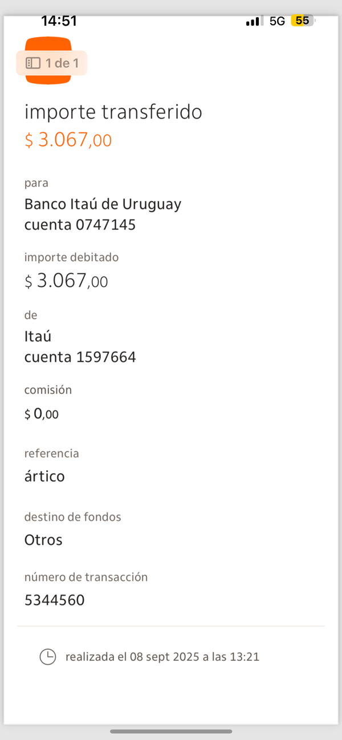Tap "Otros" under destino de fondos
342x740 pixels.
(43, 539)
